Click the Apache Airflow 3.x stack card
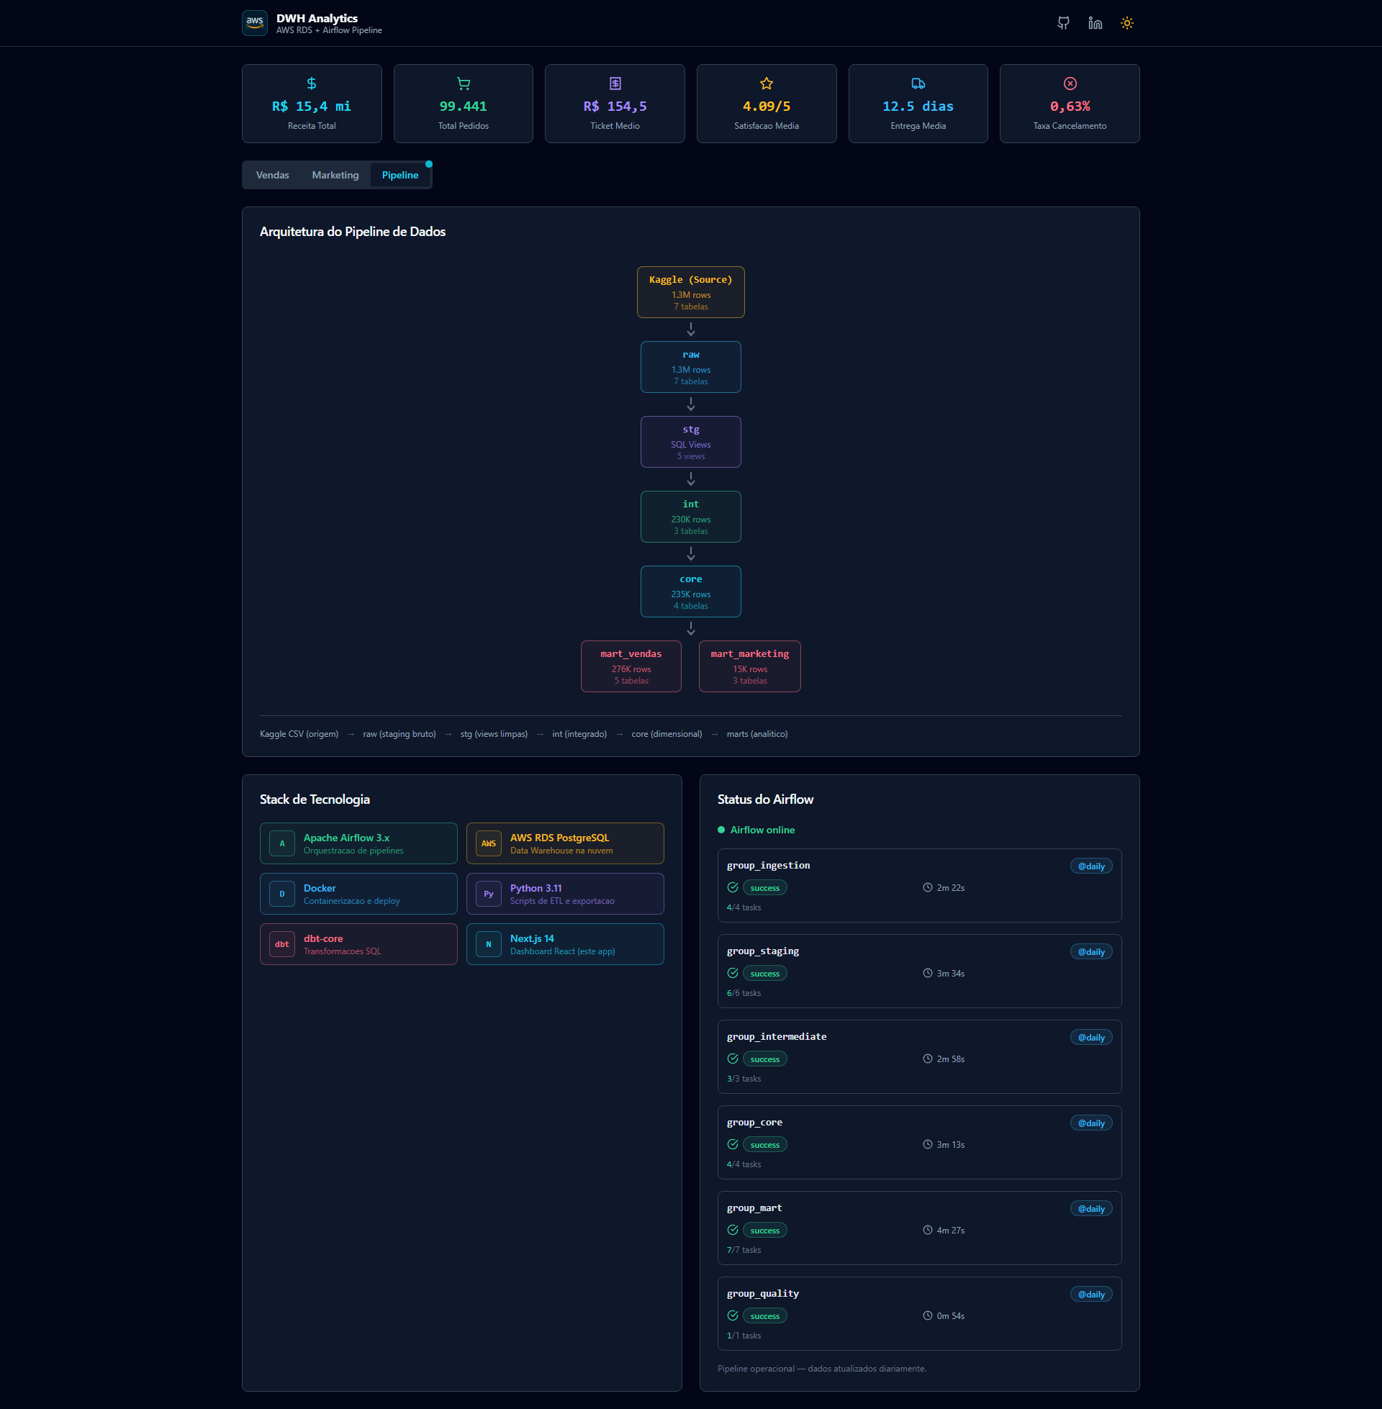This screenshot has width=1382, height=1409. (358, 843)
